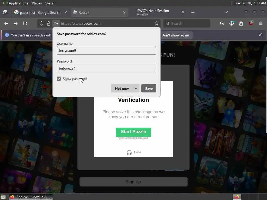Close SWG's Neko Session tab
The height and width of the screenshot is (200, 267).
(183, 12)
